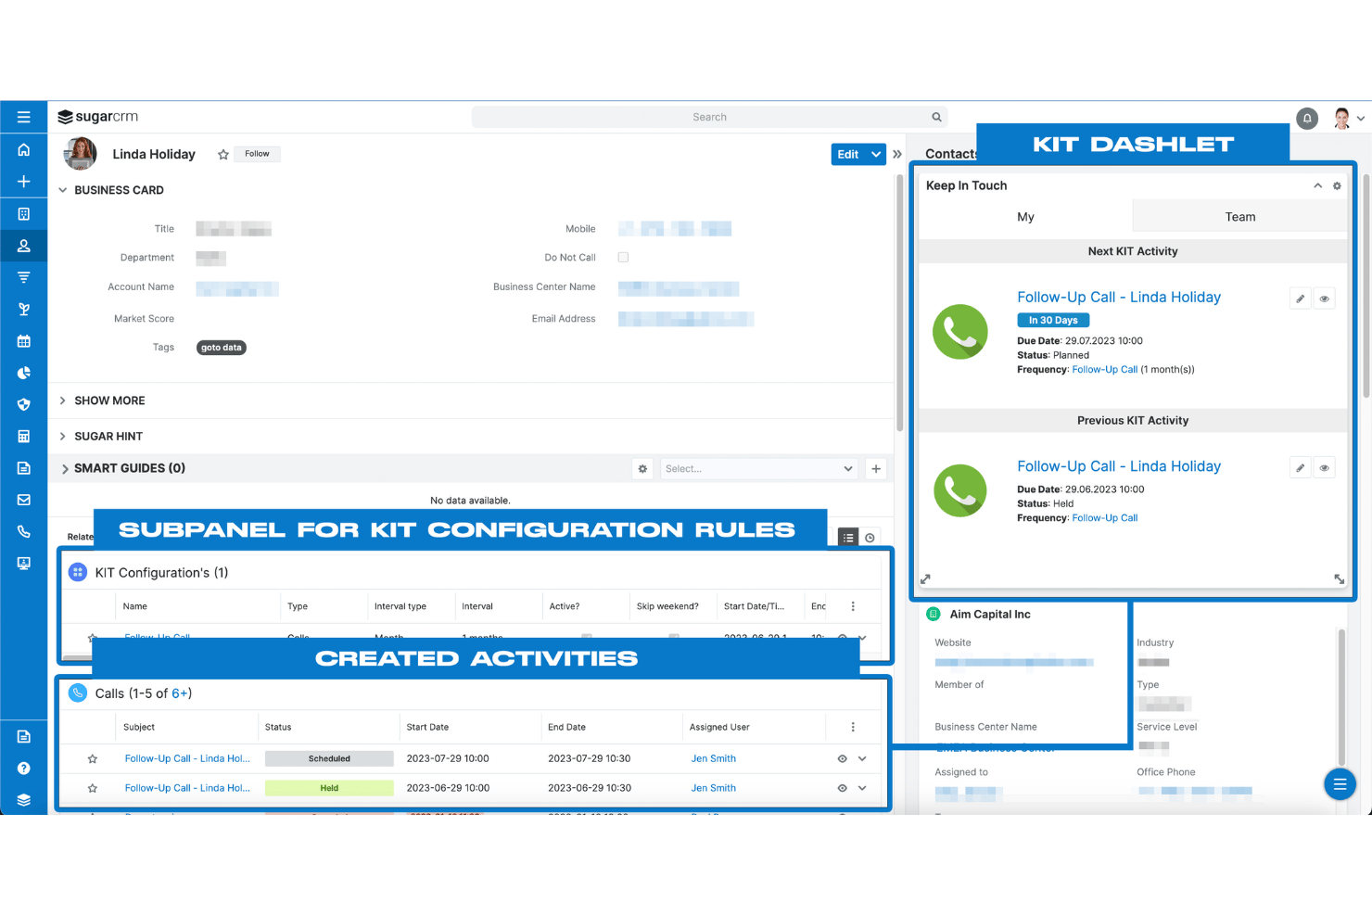The height and width of the screenshot is (915, 1372).
Task: Open the monitor sidebar icon
Action: pyautogui.click(x=24, y=563)
